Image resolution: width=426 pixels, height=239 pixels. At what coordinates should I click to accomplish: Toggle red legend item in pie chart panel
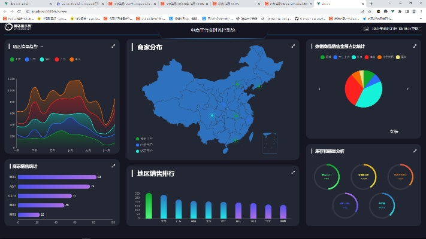(x=370, y=57)
